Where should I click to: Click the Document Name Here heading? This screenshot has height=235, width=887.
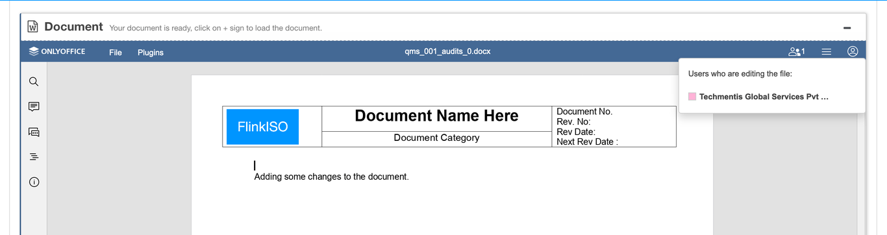tap(436, 116)
